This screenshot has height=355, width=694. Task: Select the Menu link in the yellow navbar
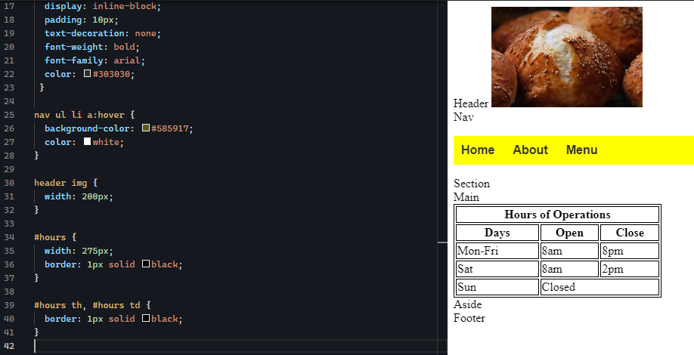tap(581, 150)
